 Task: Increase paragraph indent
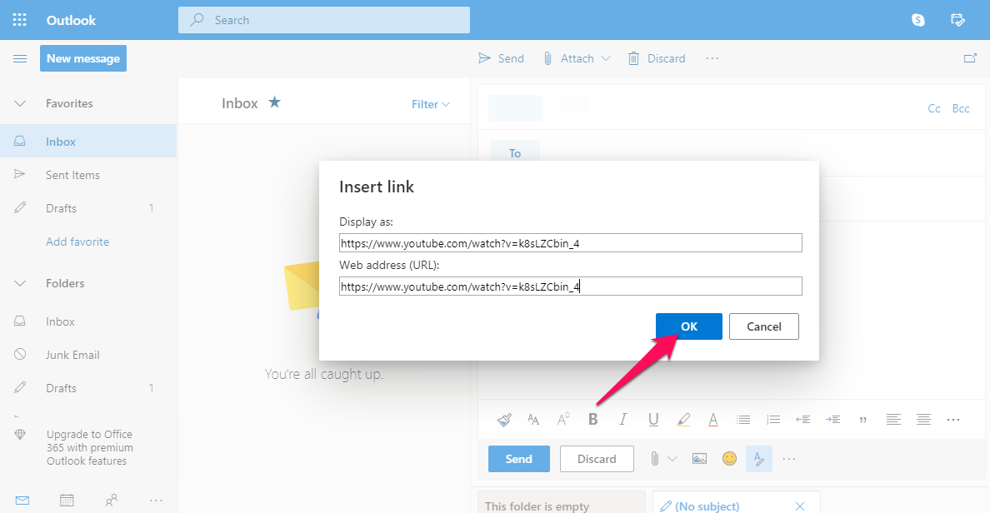click(x=832, y=420)
